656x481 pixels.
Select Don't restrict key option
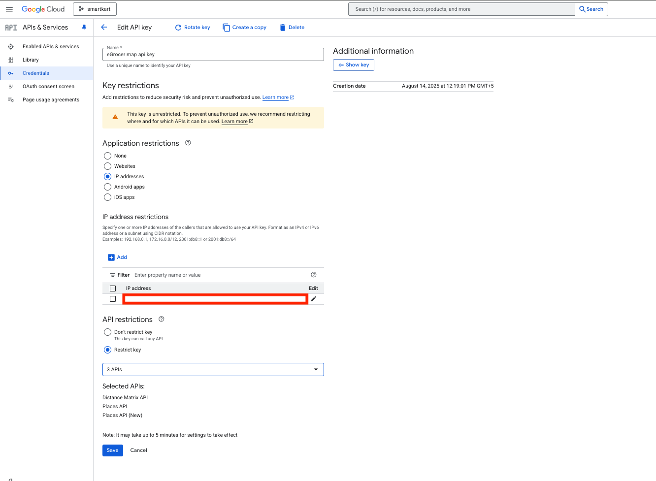[107, 332]
